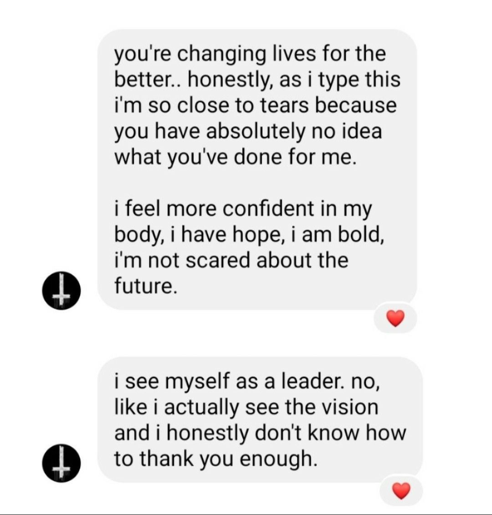The image size is (492, 515).
Task: Click the line 'i'm so close to tears because'
Action: [x=256, y=106]
